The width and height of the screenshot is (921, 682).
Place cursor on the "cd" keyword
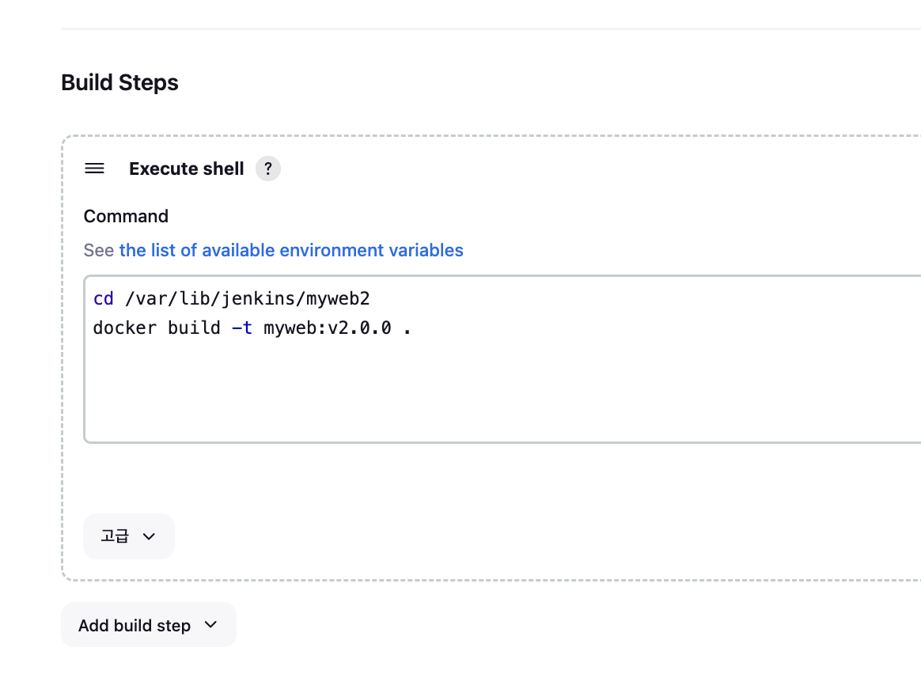pos(104,299)
